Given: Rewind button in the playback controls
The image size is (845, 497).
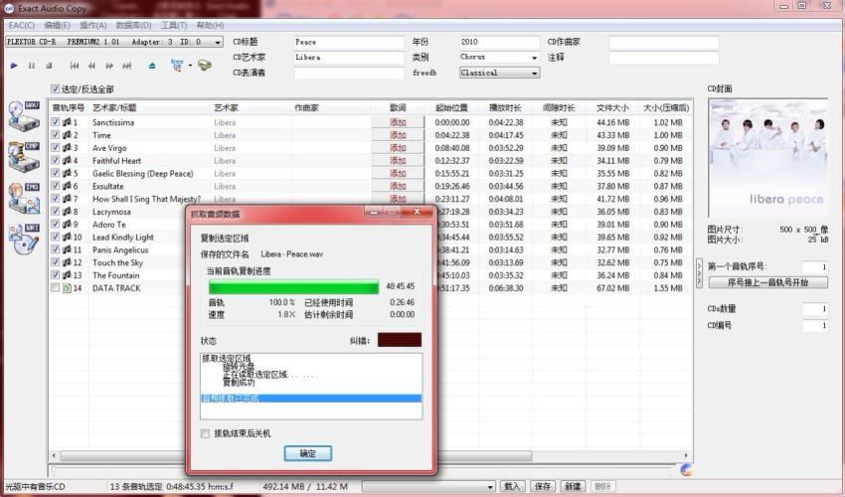Looking at the screenshot, I should coord(91,66).
